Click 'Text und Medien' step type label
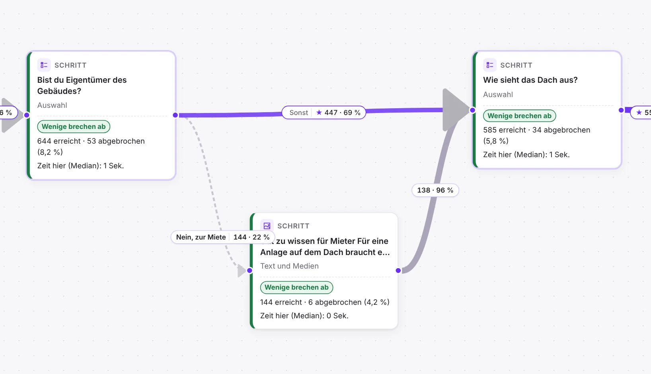The height and width of the screenshot is (374, 651). (x=289, y=266)
